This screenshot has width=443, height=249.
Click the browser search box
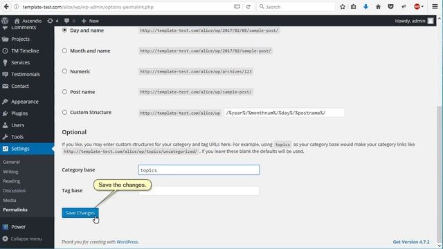click(296, 7)
